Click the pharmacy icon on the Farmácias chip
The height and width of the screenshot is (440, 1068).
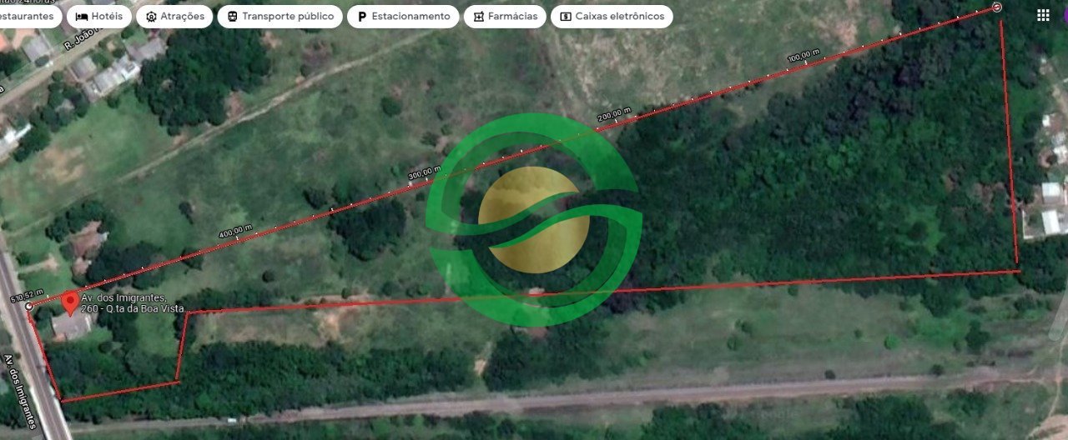point(478,17)
